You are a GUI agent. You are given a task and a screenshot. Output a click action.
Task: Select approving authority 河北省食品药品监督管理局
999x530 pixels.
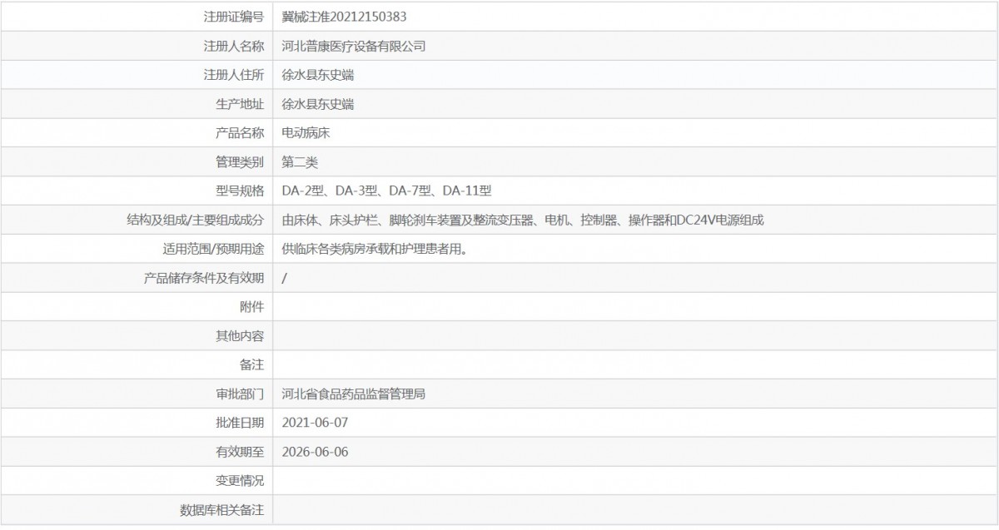pyautogui.click(x=354, y=394)
